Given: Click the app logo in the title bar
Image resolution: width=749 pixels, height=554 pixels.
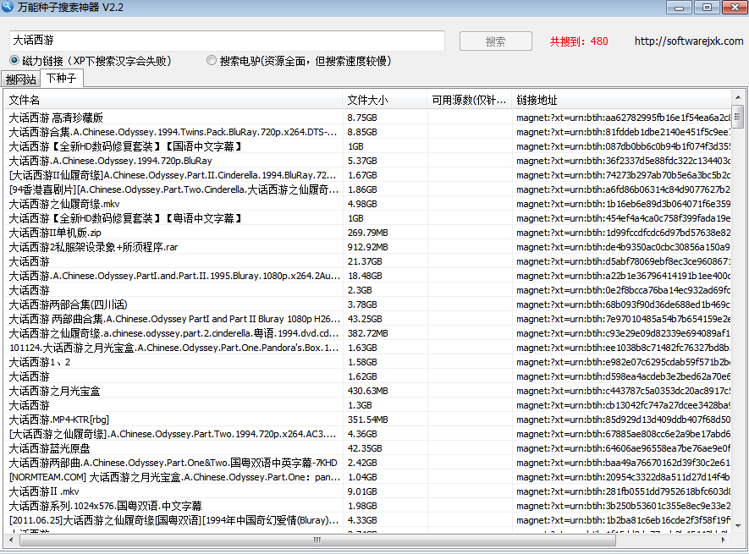Looking at the screenshot, I should tap(8, 7).
